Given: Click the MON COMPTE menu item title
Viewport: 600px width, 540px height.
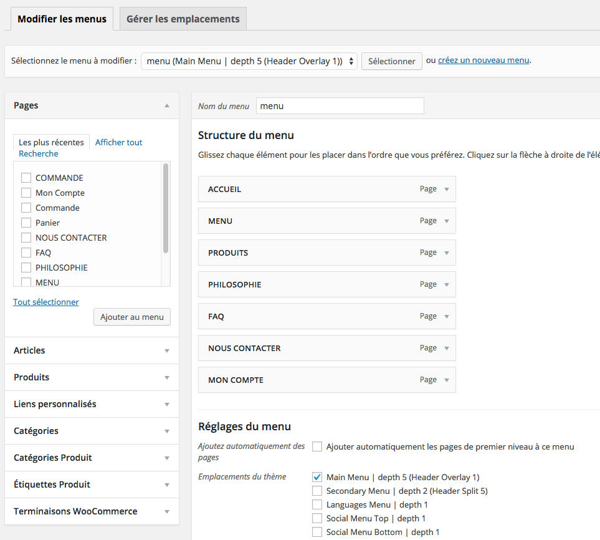Looking at the screenshot, I should pos(236,380).
